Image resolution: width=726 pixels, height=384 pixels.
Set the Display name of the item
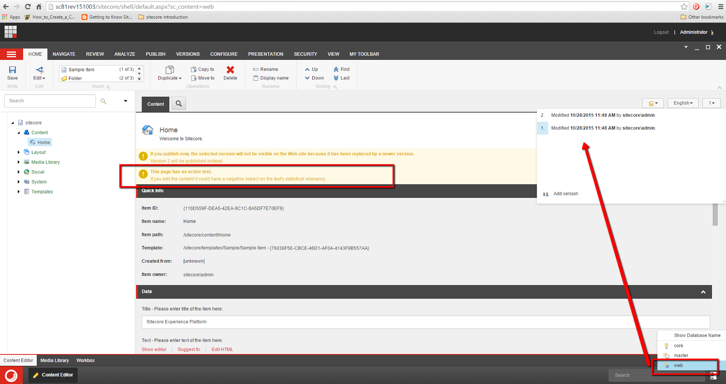pos(271,78)
